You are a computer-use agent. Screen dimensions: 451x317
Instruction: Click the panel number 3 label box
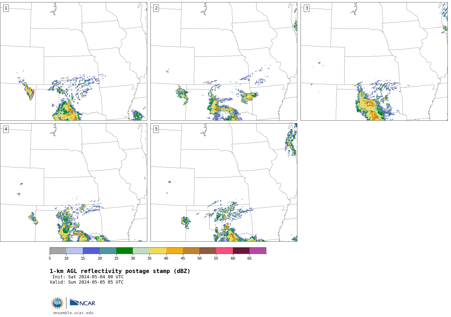[x=306, y=8]
